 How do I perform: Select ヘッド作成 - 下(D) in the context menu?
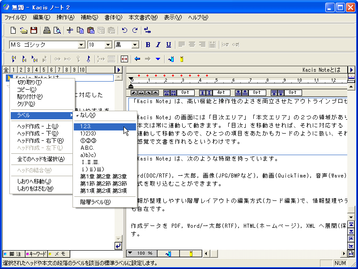(x=42, y=133)
